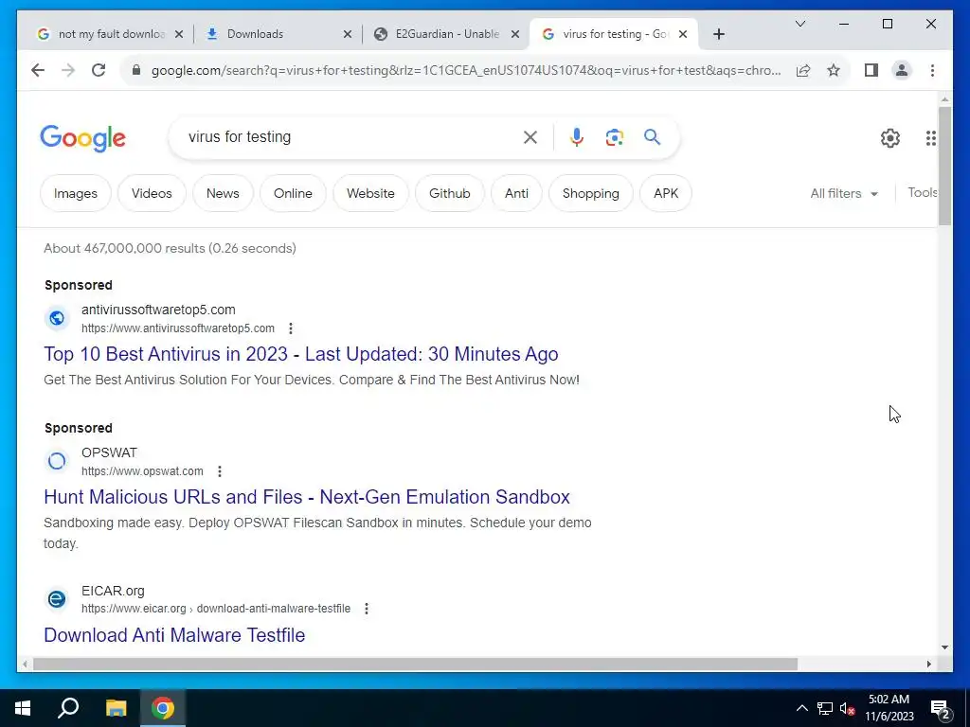Filter results by News

coord(223,193)
